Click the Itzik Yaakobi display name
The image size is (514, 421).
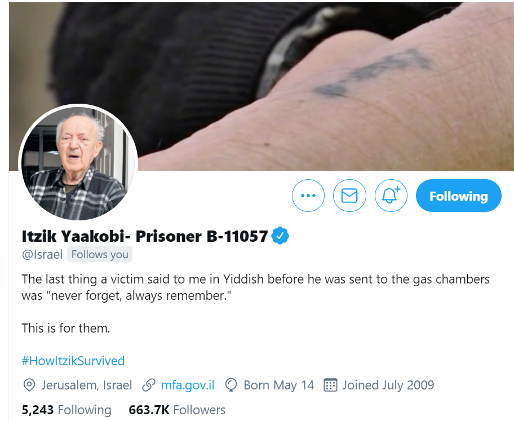(144, 236)
